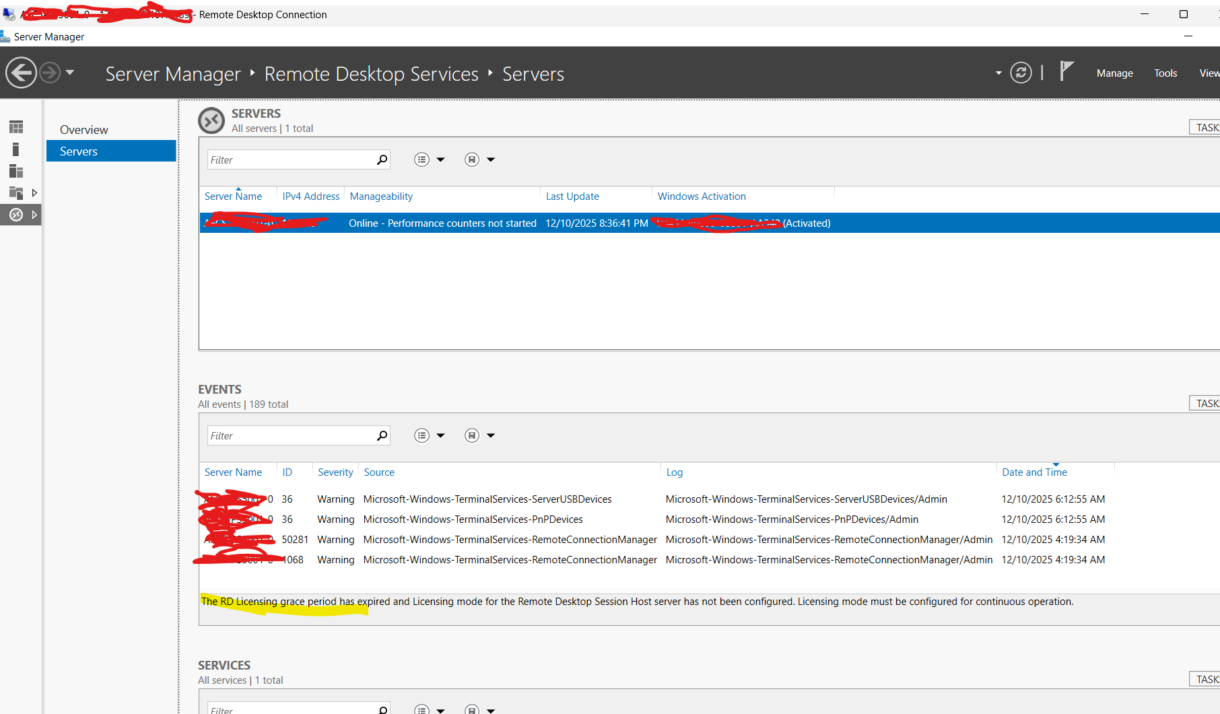
Task: Go back using the Back arrow button
Action: 21,72
